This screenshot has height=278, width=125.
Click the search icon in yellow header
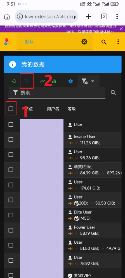click(x=104, y=42)
